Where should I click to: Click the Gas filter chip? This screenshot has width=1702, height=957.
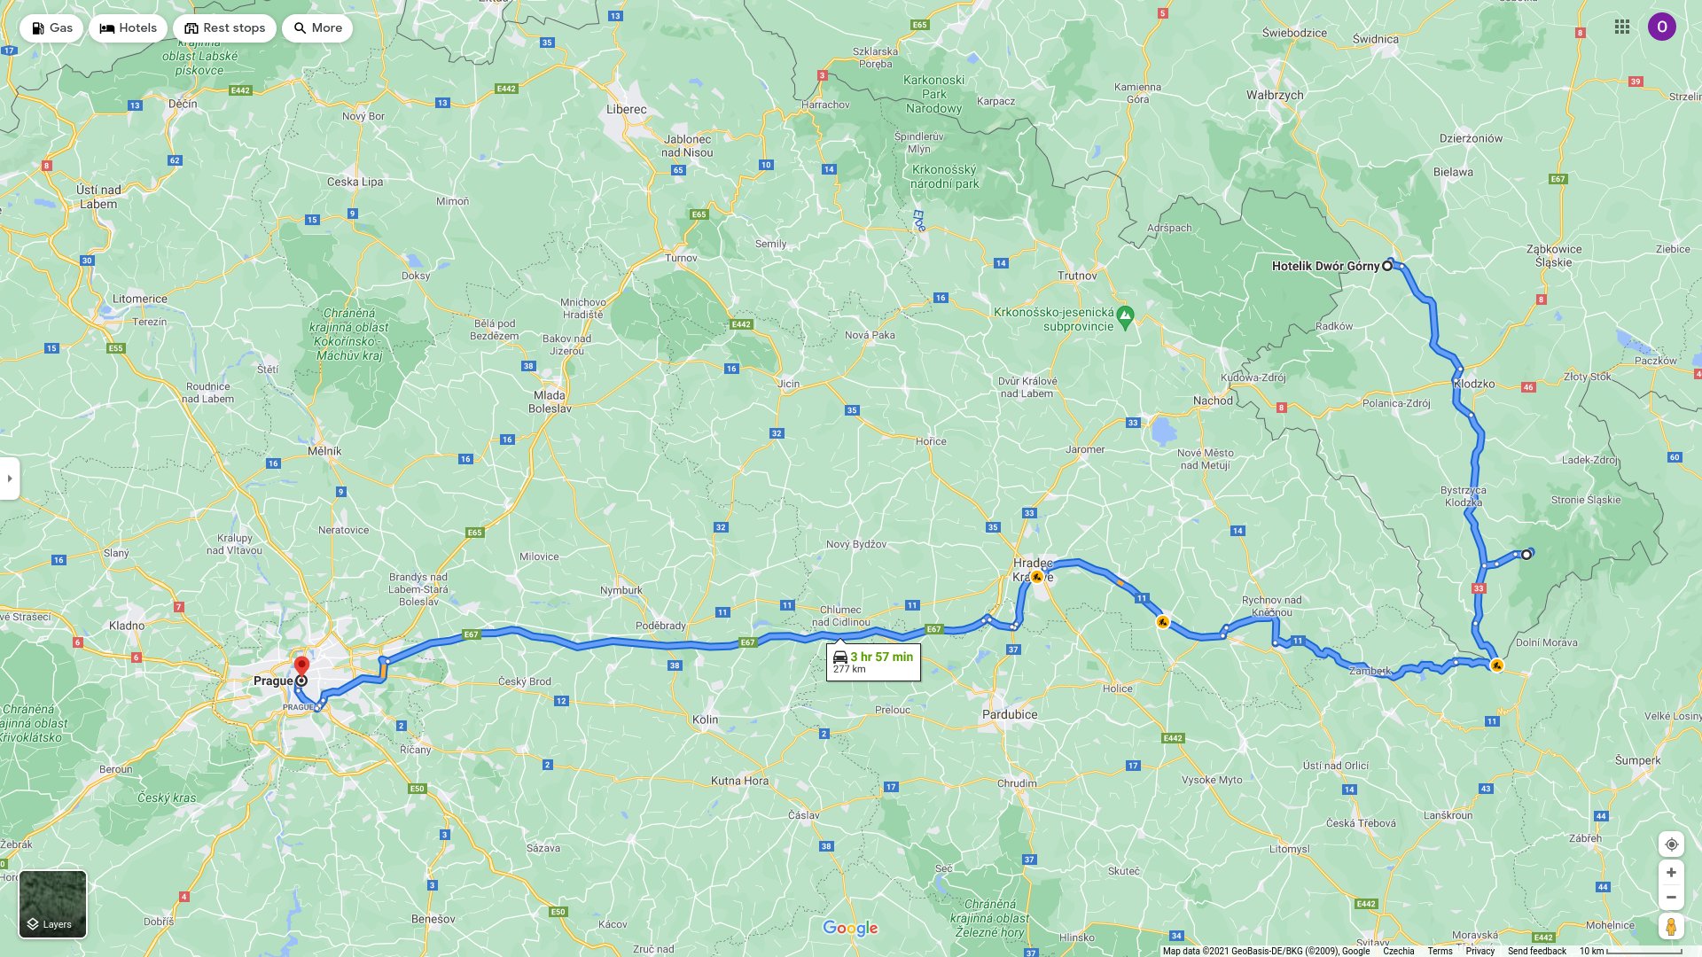point(51,28)
